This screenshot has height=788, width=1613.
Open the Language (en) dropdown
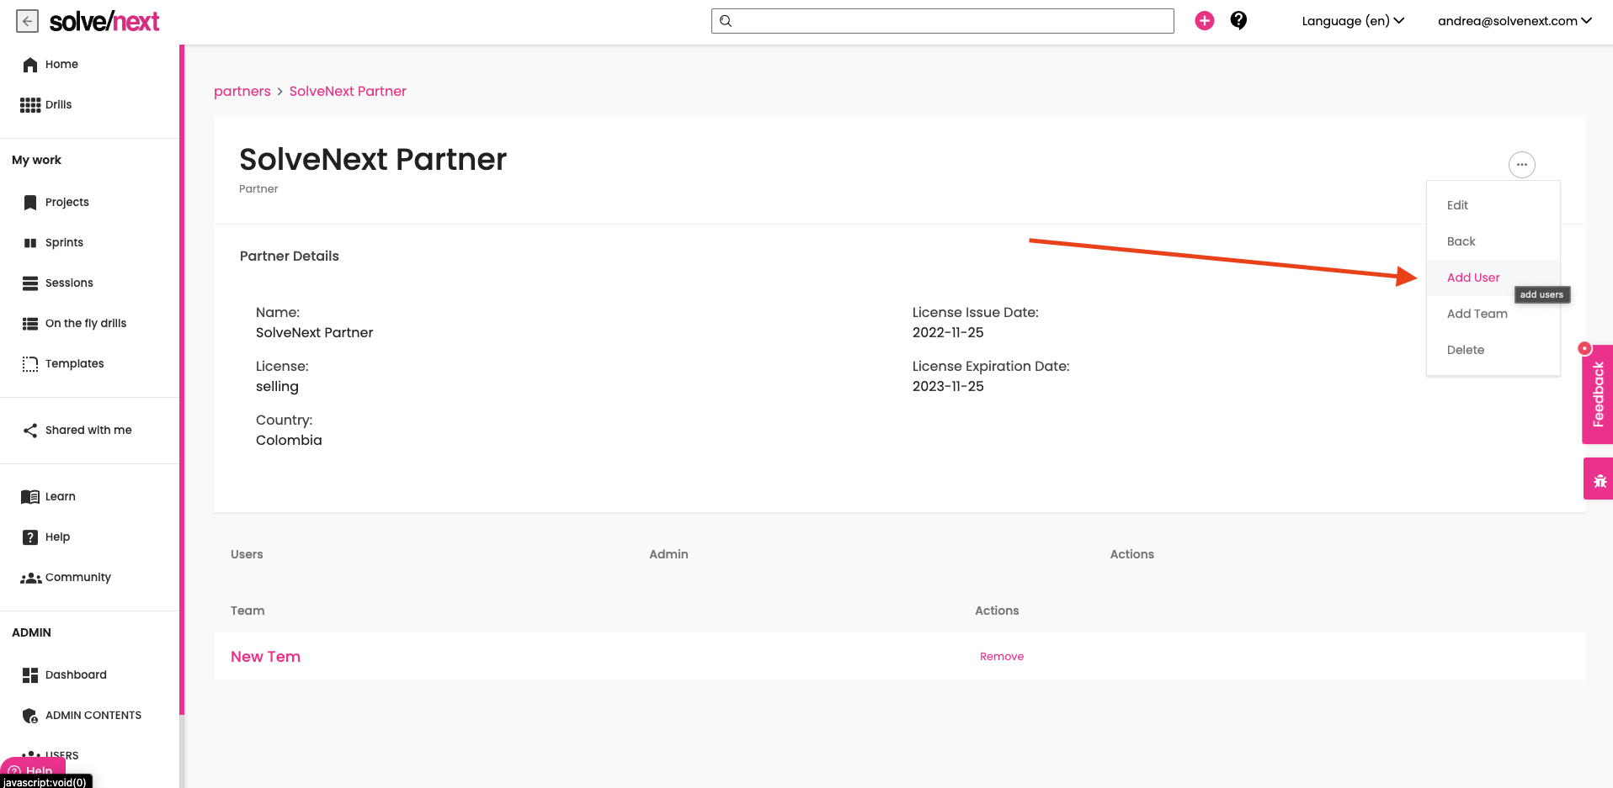click(x=1353, y=21)
